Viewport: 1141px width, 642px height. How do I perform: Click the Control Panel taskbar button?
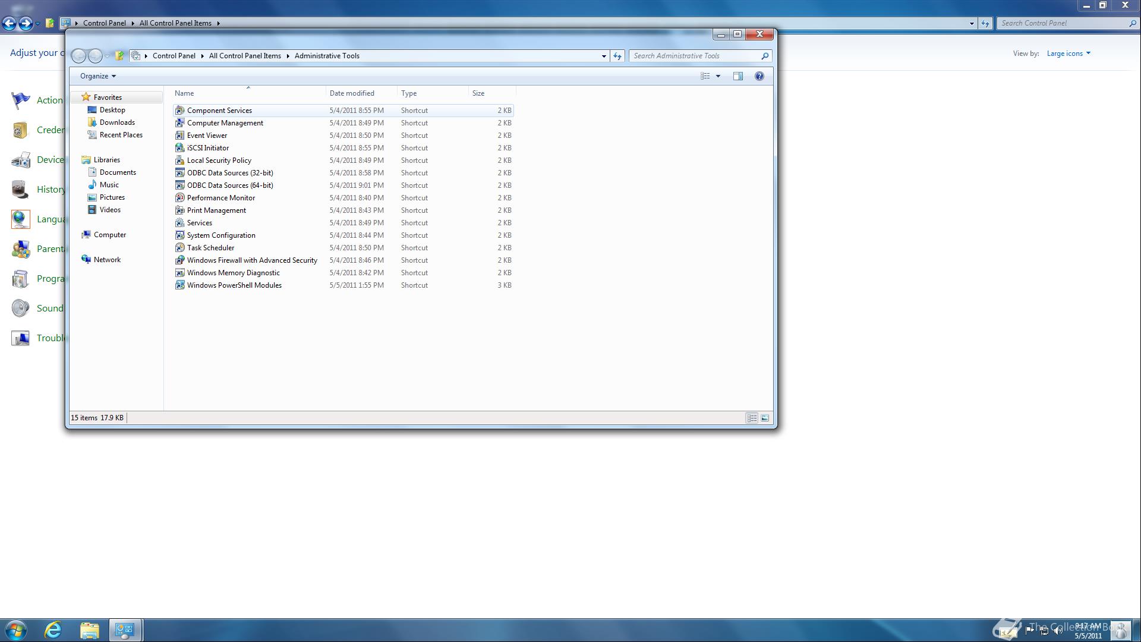(x=125, y=630)
